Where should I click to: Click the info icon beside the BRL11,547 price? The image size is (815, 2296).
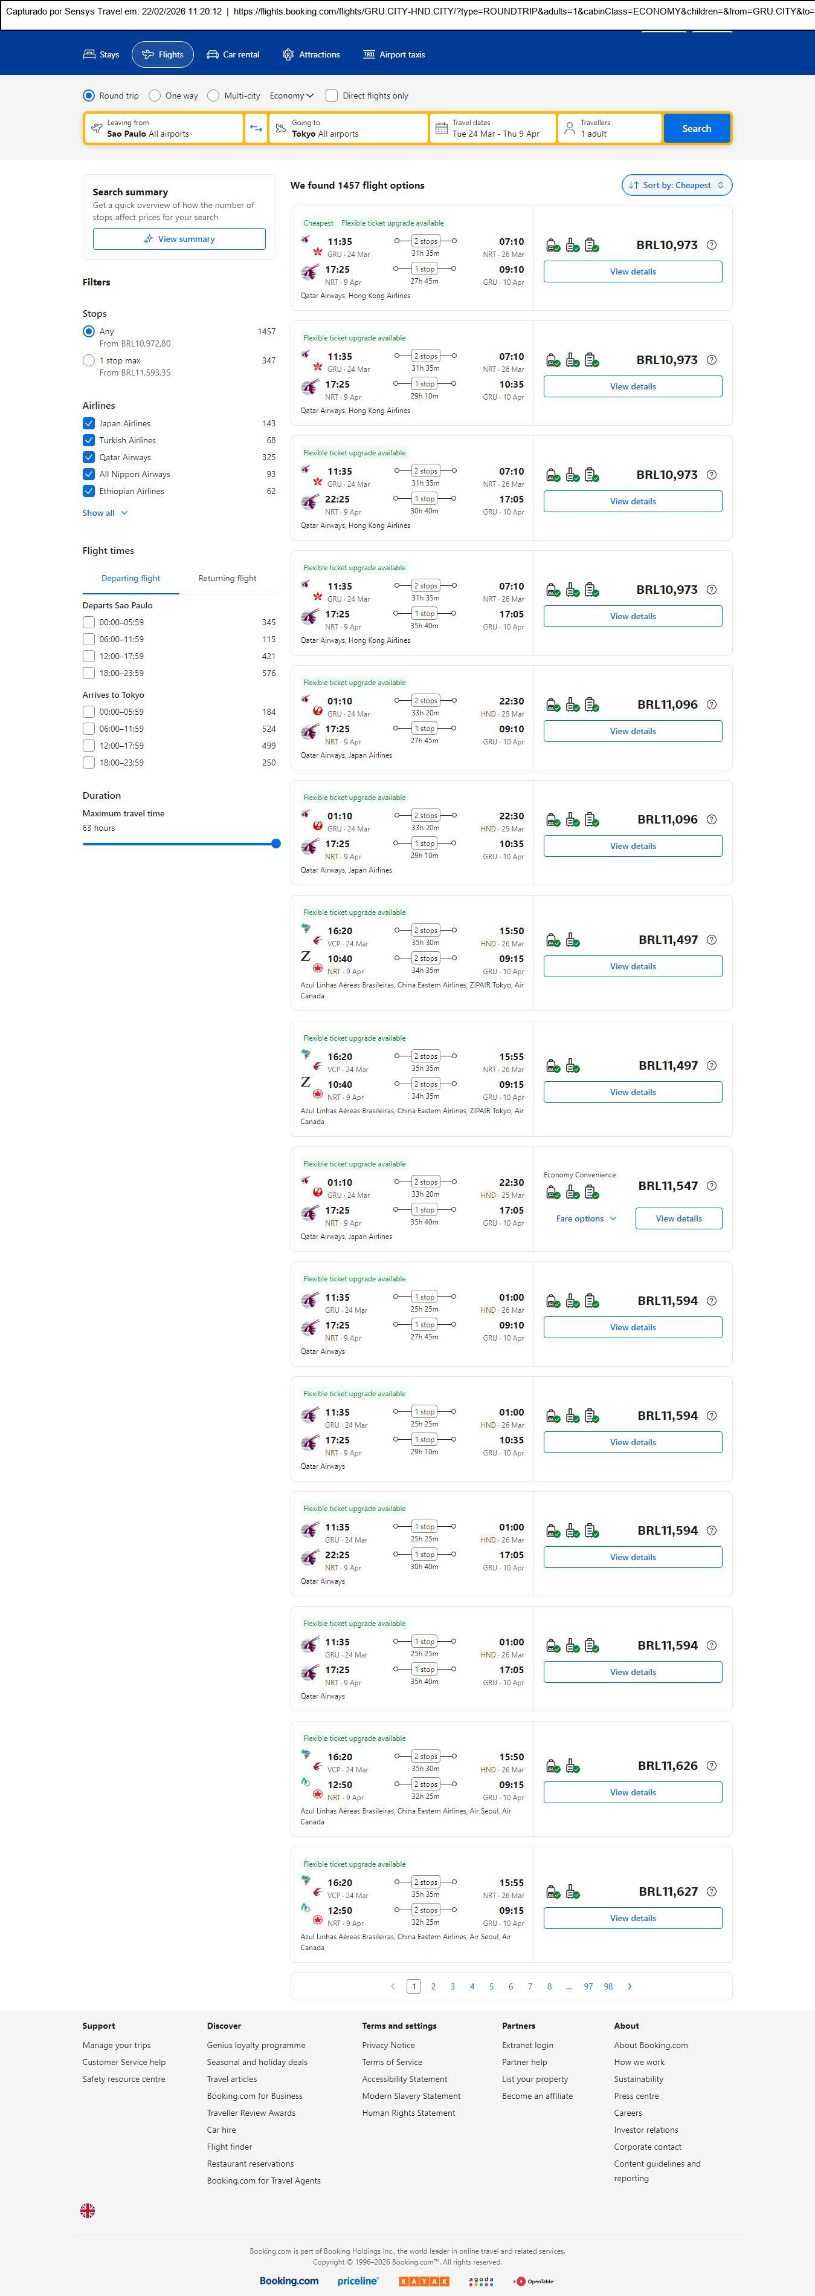click(x=712, y=1185)
